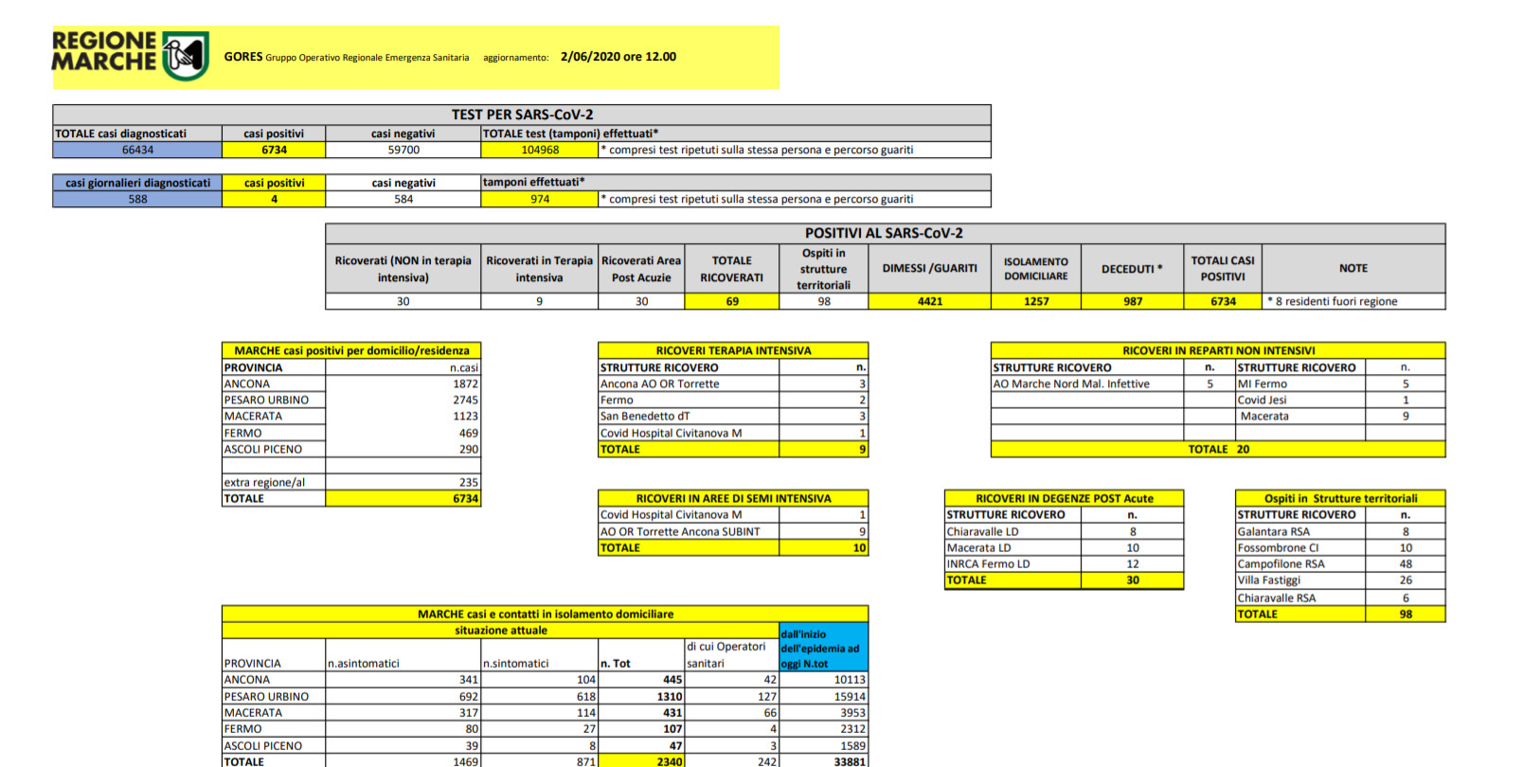This screenshot has width=1523, height=767.
Task: Click the POSITIVI AL SARS-CoV-2 header
Action: pyautogui.click(x=885, y=233)
